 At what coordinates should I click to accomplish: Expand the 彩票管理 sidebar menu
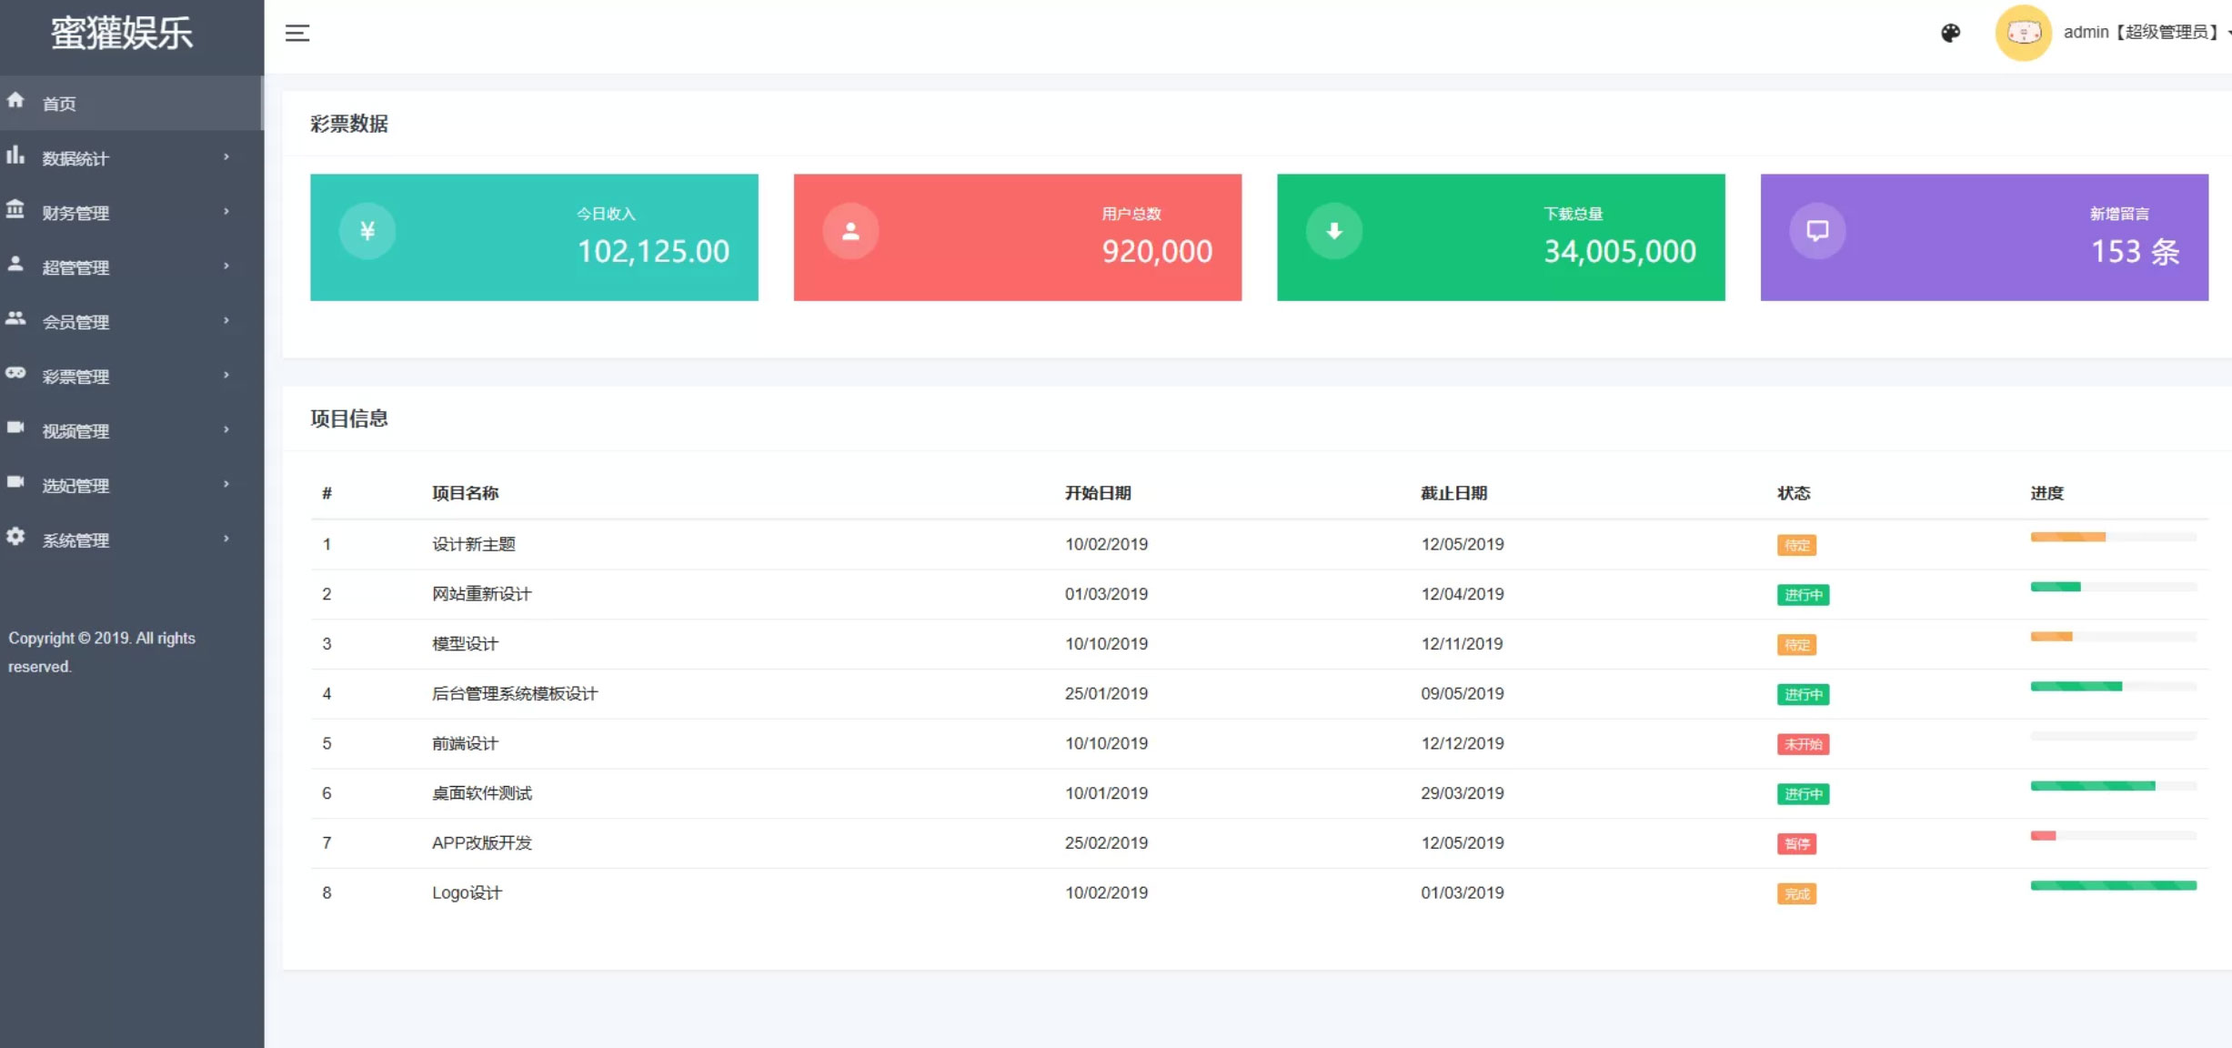click(75, 377)
